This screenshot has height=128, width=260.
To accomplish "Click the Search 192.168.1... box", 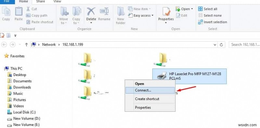I will point(244,45).
